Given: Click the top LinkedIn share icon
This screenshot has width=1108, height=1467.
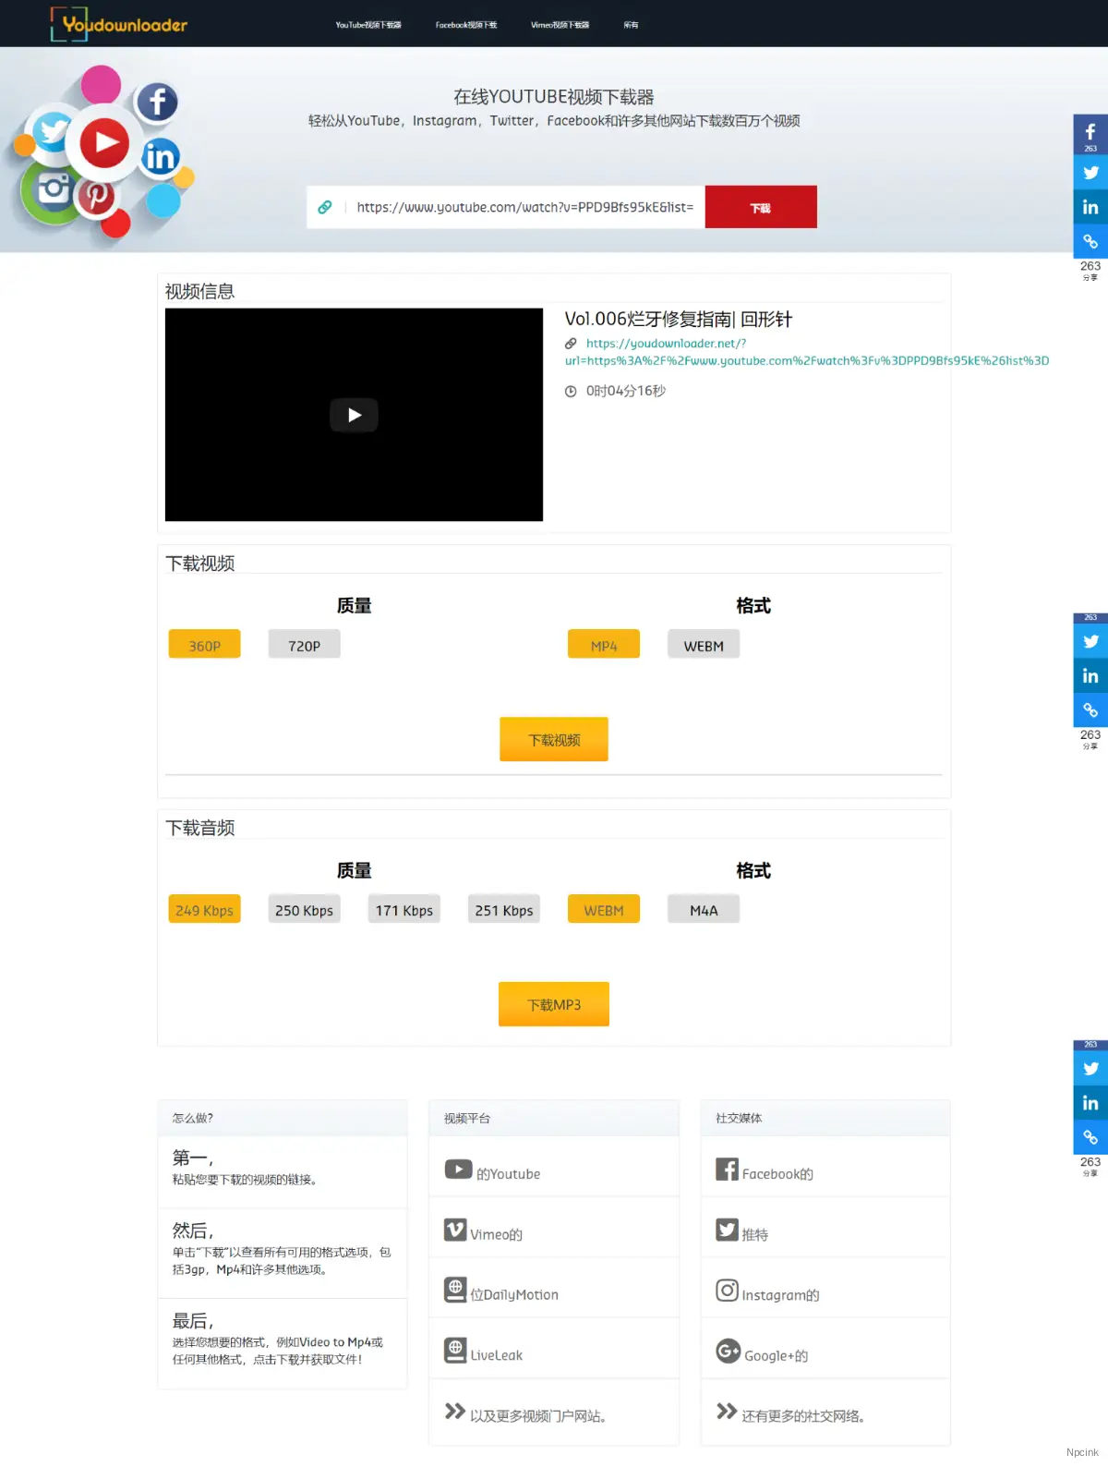Looking at the screenshot, I should [1090, 207].
